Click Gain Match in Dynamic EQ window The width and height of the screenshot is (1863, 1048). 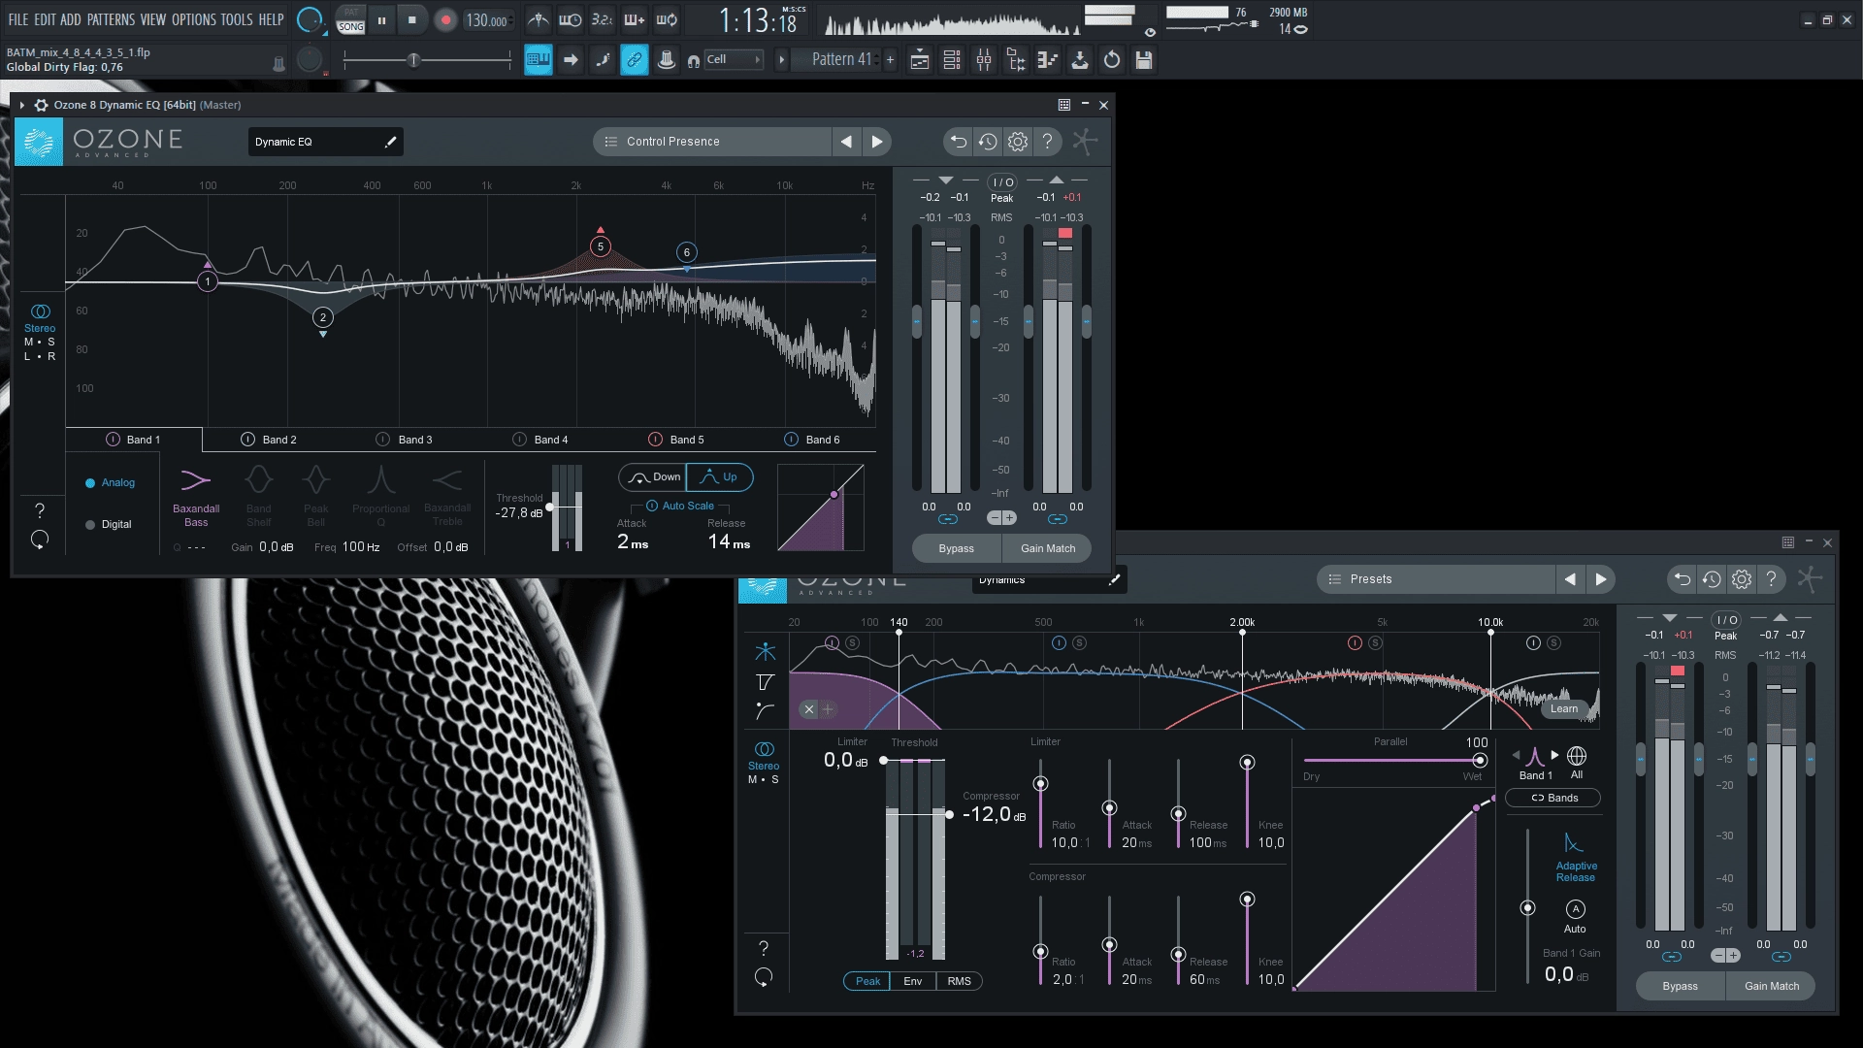(1048, 548)
